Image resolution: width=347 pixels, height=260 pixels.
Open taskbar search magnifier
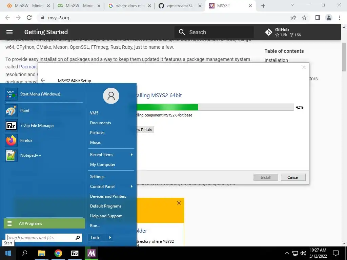[24, 253]
